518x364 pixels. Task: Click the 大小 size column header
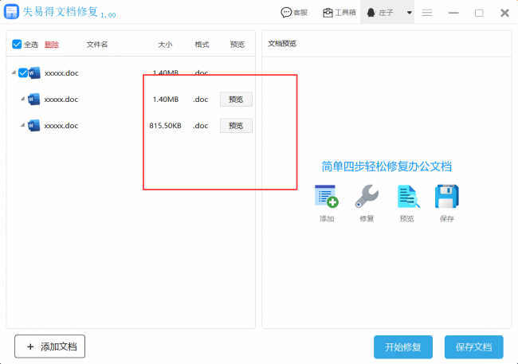[x=165, y=45]
